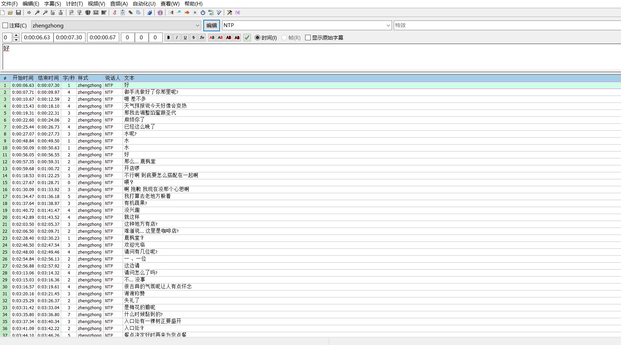Create a new subtitle file
Viewport: 621px width, 345px height.
pyautogui.click(x=2, y=13)
